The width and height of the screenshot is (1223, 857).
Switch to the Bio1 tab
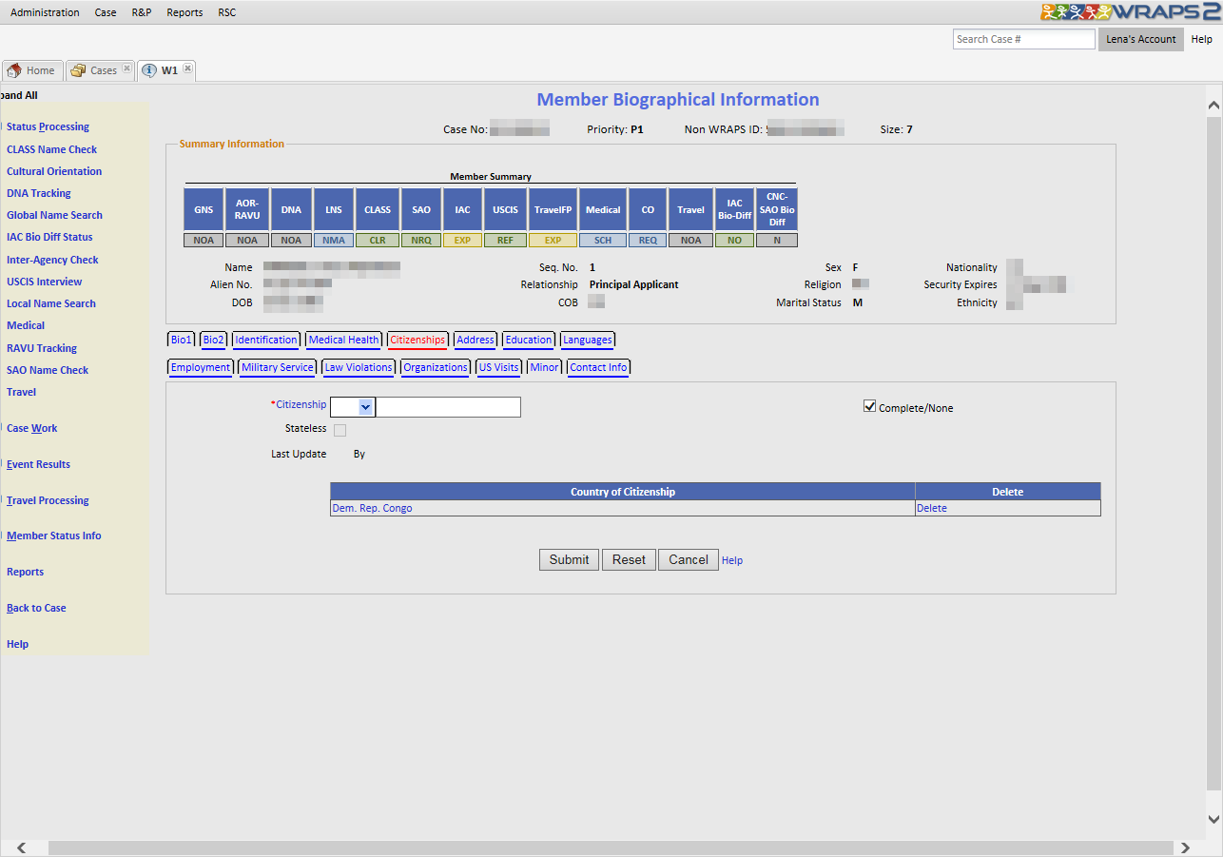tap(182, 340)
